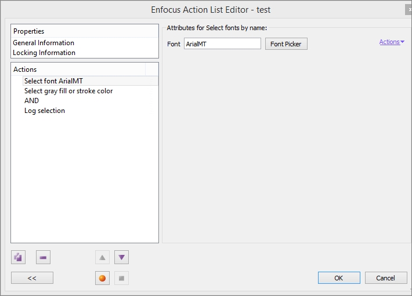Start recording with the orange circle button
This screenshot has width=412, height=296.
coord(102,278)
